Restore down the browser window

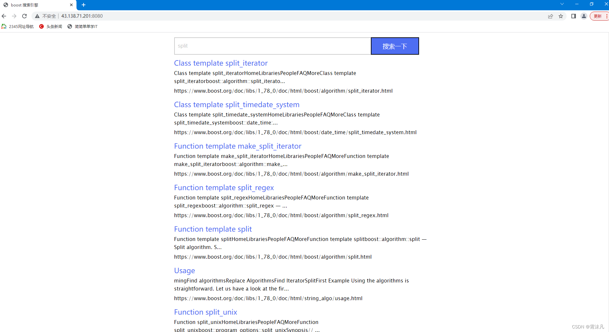(592, 4)
